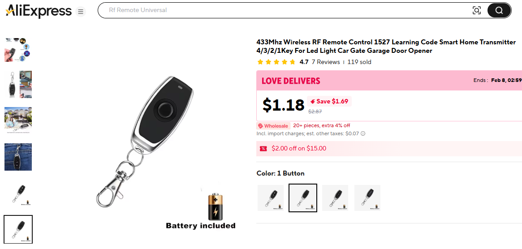
Task: Open the 7 Reviews link
Action: pos(326,62)
